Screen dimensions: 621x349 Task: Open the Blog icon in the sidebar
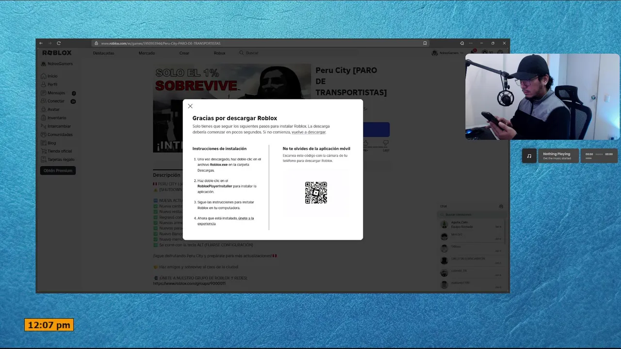44,143
